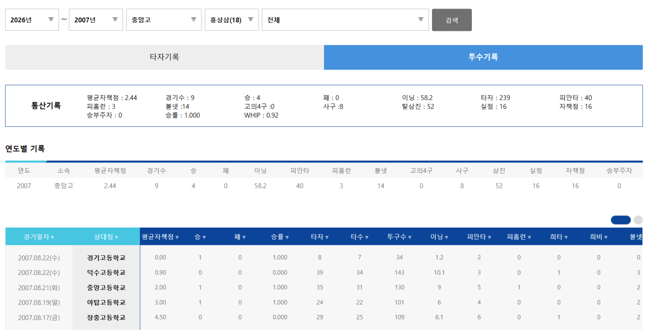This screenshot has height=330, width=646.
Task: Click 탈삼진 : 52 in career summary
Action: coord(418,106)
